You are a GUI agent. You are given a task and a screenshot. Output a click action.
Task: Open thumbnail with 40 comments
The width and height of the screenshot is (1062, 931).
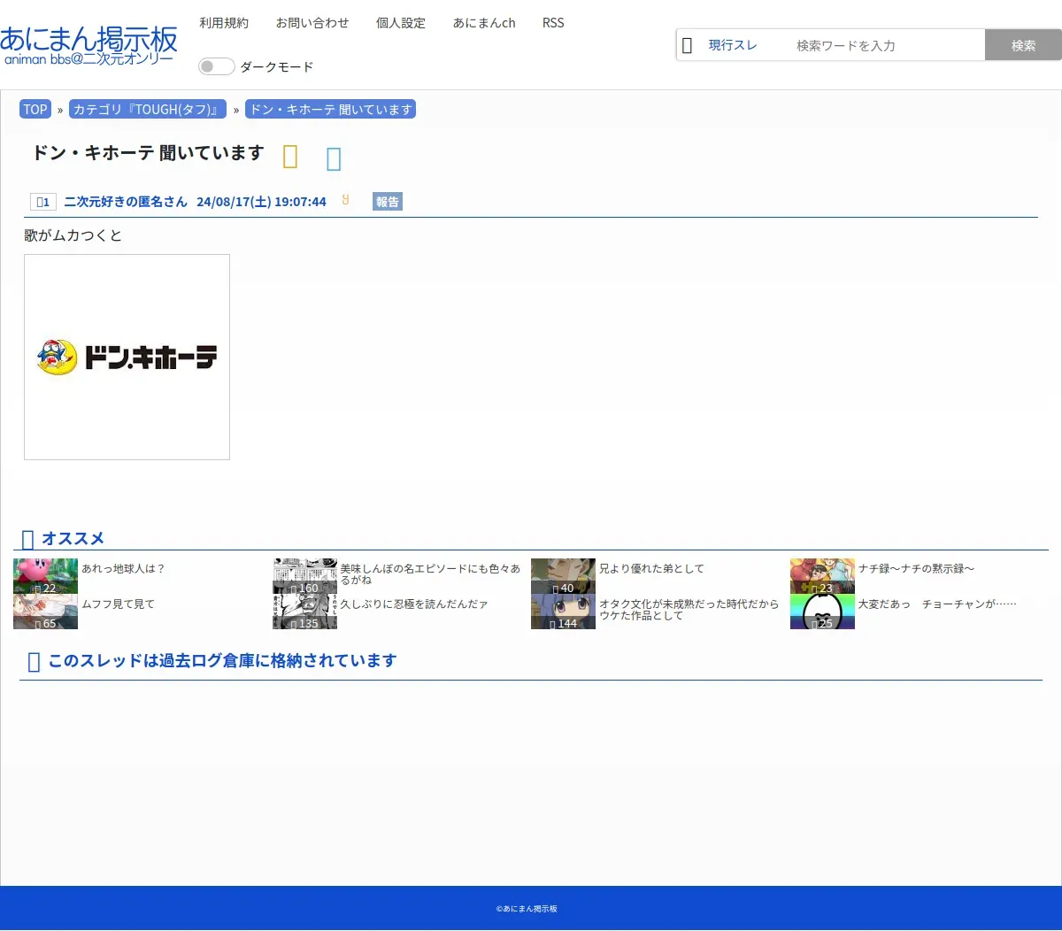coord(563,576)
